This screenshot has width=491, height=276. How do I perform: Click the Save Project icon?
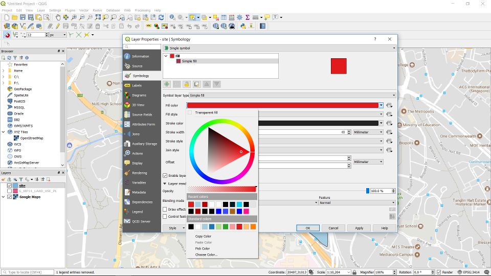[23, 17]
